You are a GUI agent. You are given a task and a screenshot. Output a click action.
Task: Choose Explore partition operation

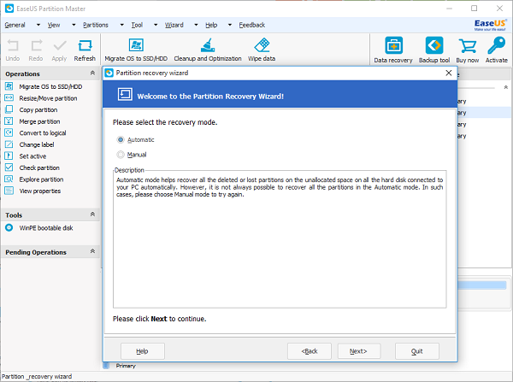(41, 179)
